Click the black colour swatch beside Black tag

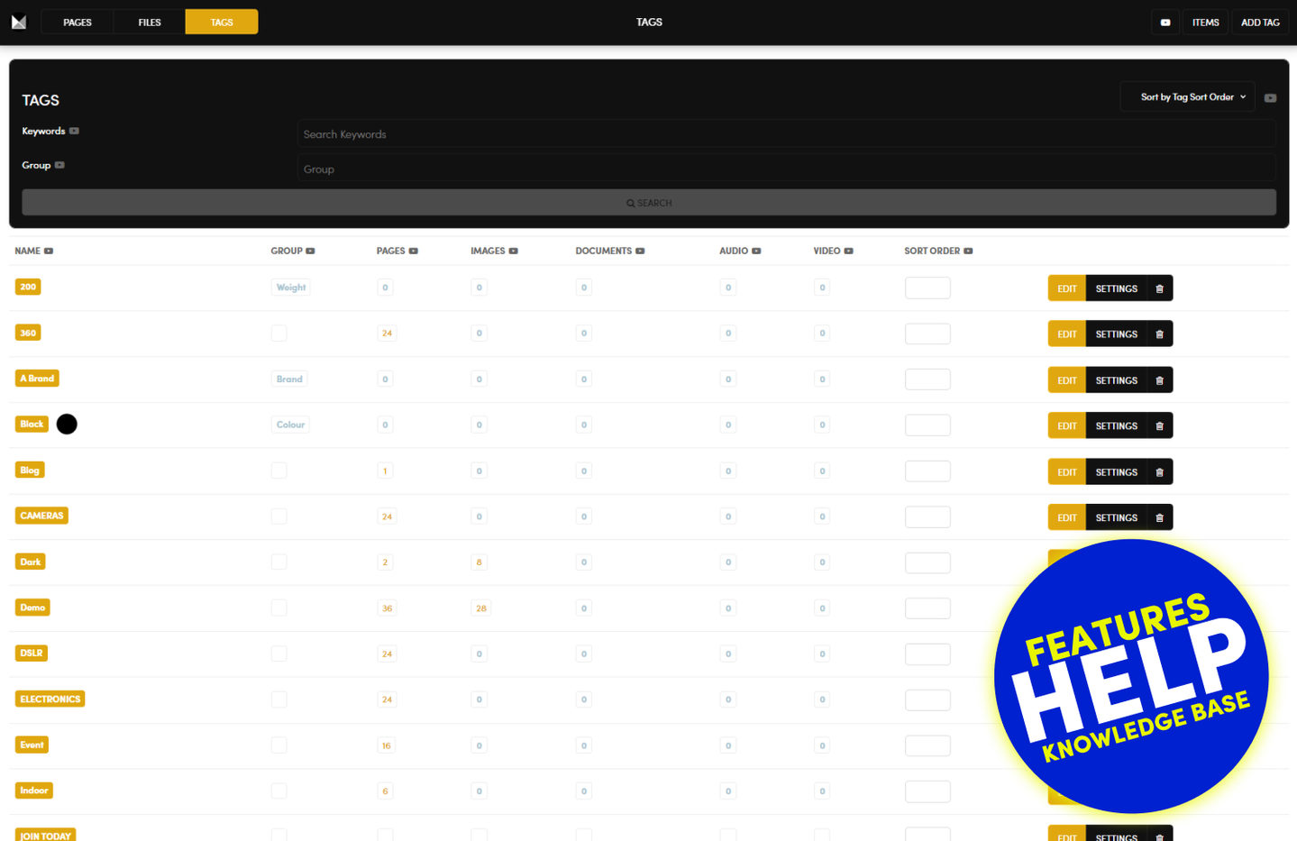click(67, 425)
